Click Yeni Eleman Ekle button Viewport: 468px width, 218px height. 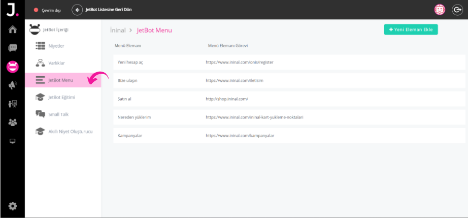pos(411,29)
